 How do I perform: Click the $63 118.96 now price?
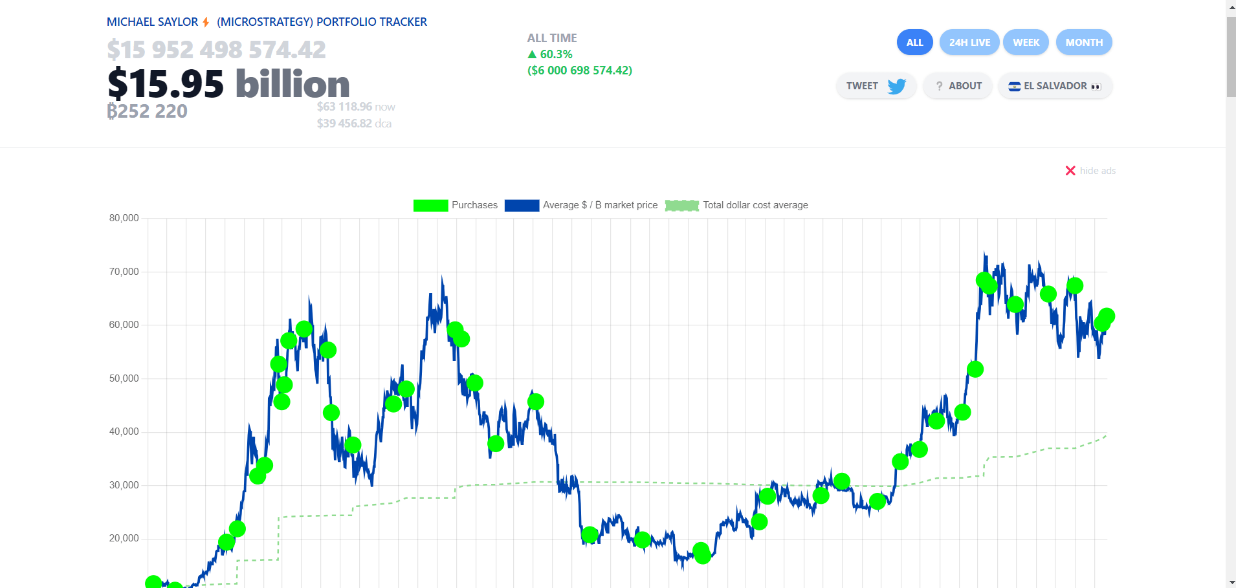tap(356, 107)
